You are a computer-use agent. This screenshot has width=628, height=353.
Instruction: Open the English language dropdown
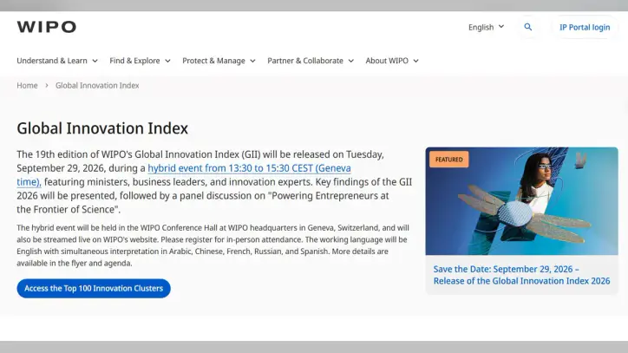pos(486,27)
